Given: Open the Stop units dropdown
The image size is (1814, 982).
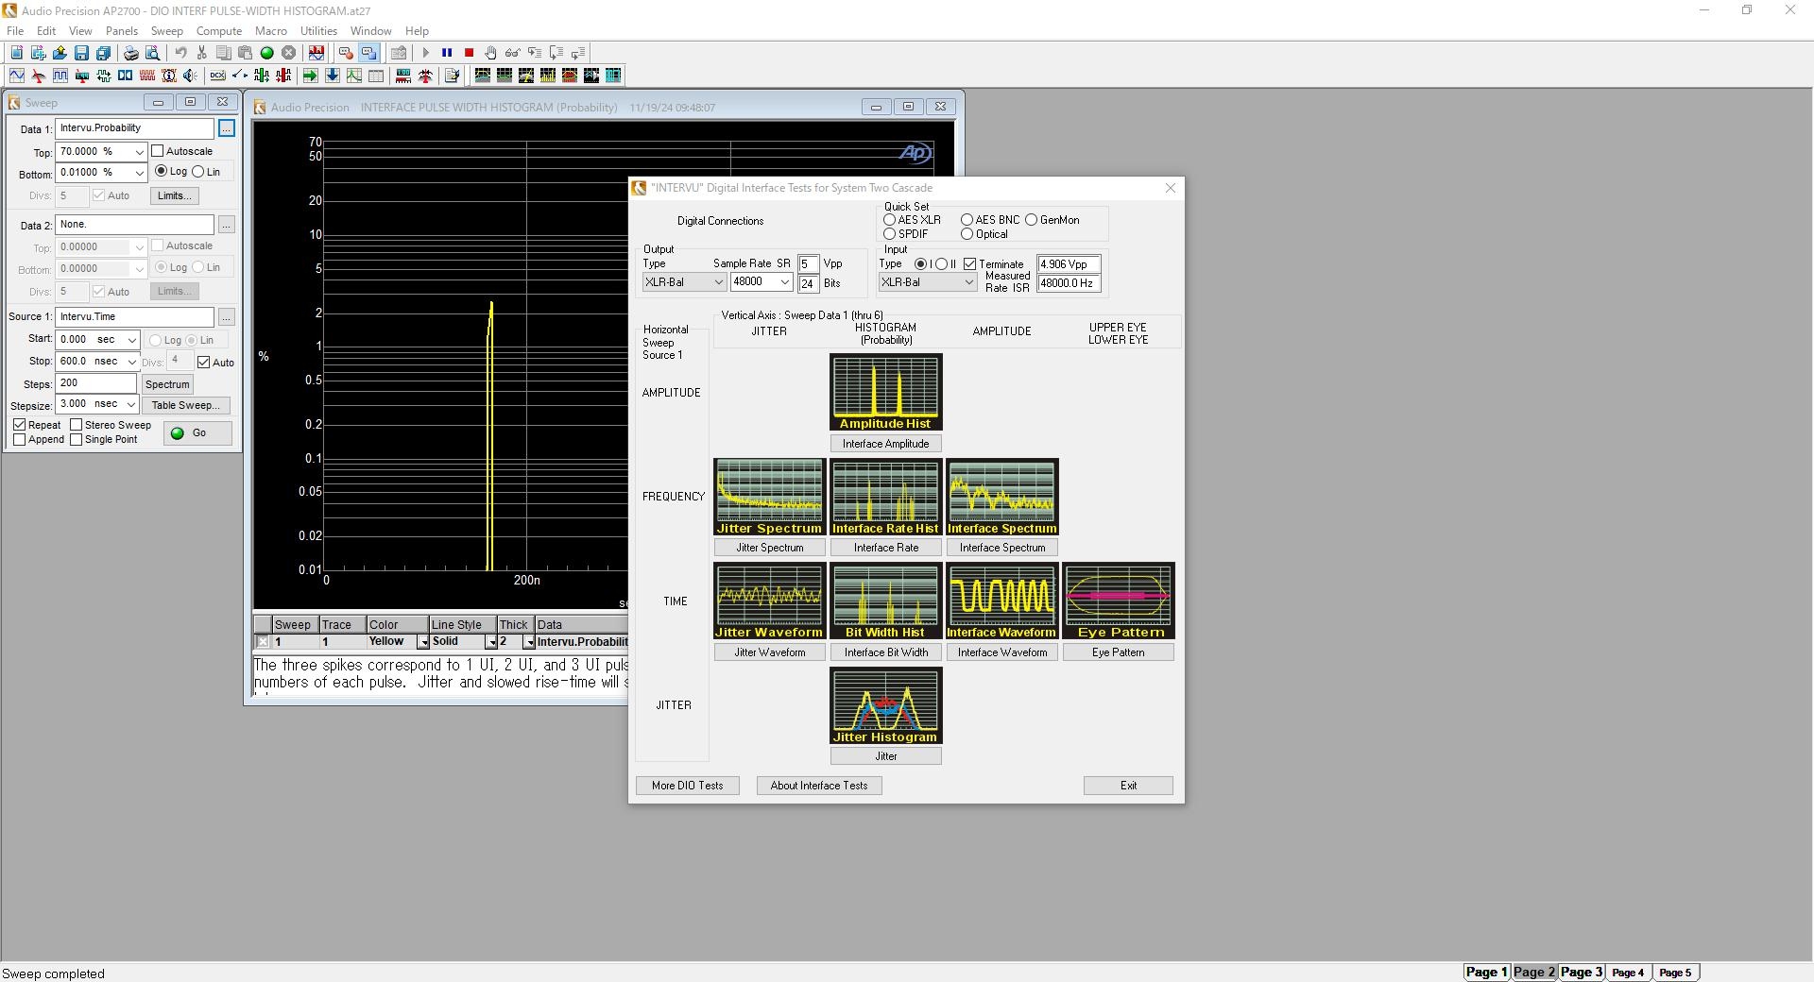Looking at the screenshot, I should [x=132, y=362].
